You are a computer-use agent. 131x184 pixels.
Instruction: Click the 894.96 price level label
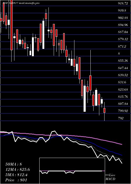coord(123,25)
